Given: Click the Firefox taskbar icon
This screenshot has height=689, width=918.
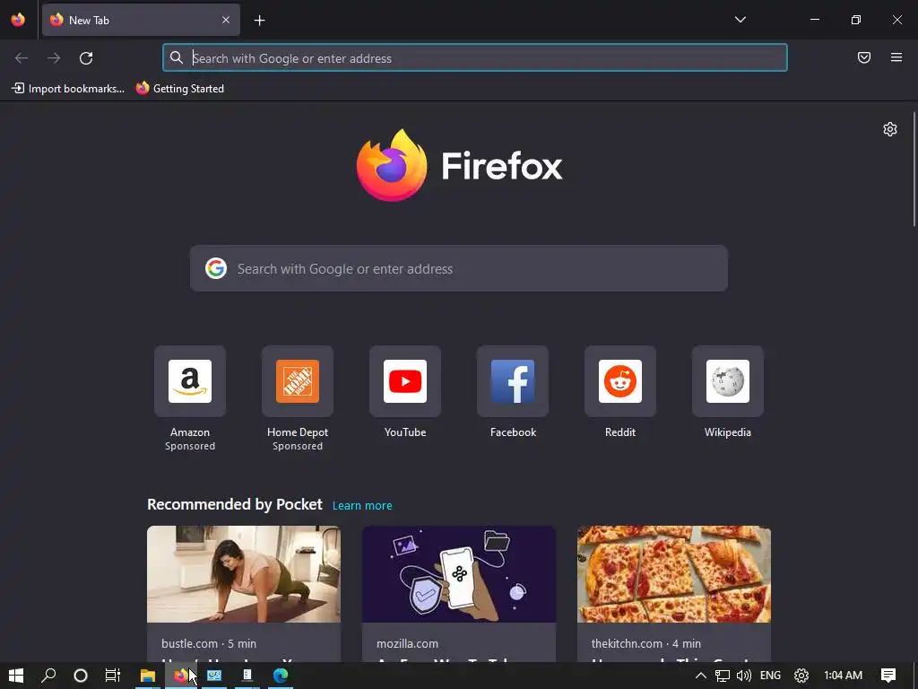Looking at the screenshot, I should pos(181,676).
